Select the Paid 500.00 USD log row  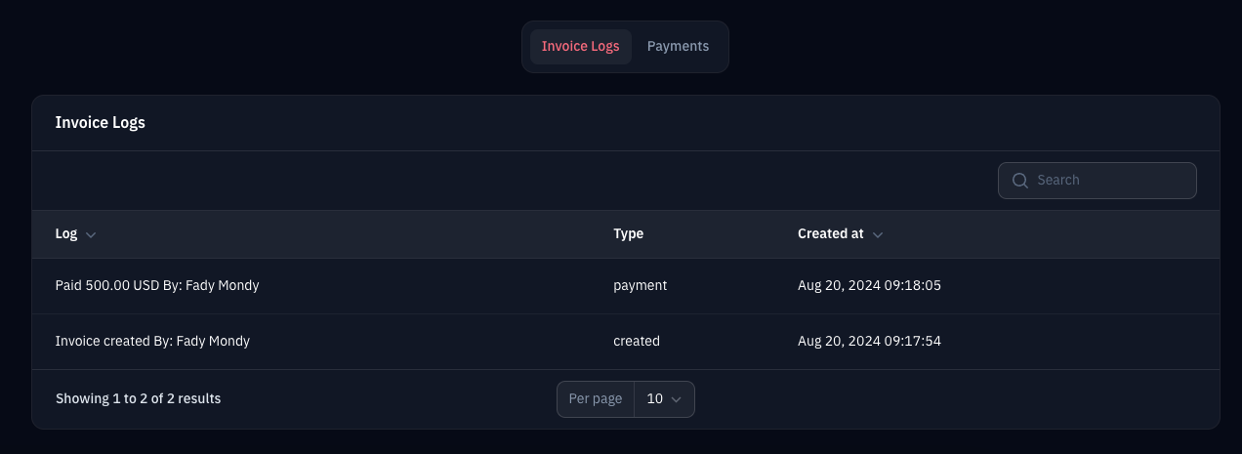157,286
